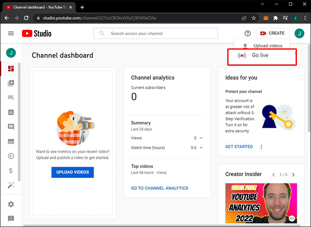Open Settings gear icon in sidebar
This screenshot has height=227, width=311.
(x=11, y=204)
